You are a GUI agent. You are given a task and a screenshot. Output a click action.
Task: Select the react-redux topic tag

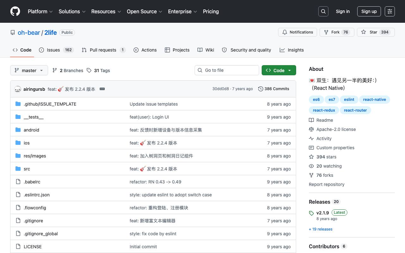pos(324,110)
